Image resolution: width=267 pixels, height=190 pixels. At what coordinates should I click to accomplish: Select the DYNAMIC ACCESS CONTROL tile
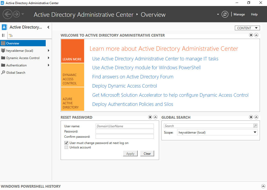click(x=73, y=75)
